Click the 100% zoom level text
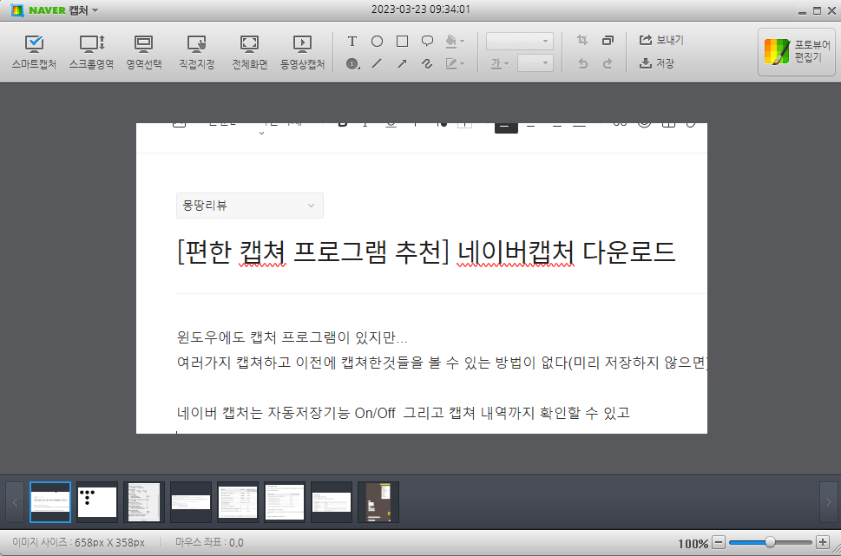 693,544
